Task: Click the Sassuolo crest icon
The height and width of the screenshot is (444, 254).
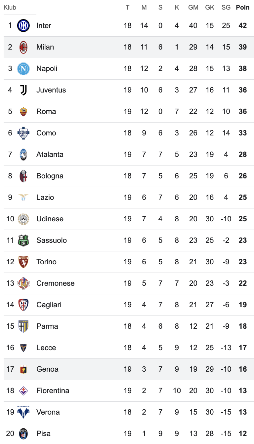Action: [23, 240]
